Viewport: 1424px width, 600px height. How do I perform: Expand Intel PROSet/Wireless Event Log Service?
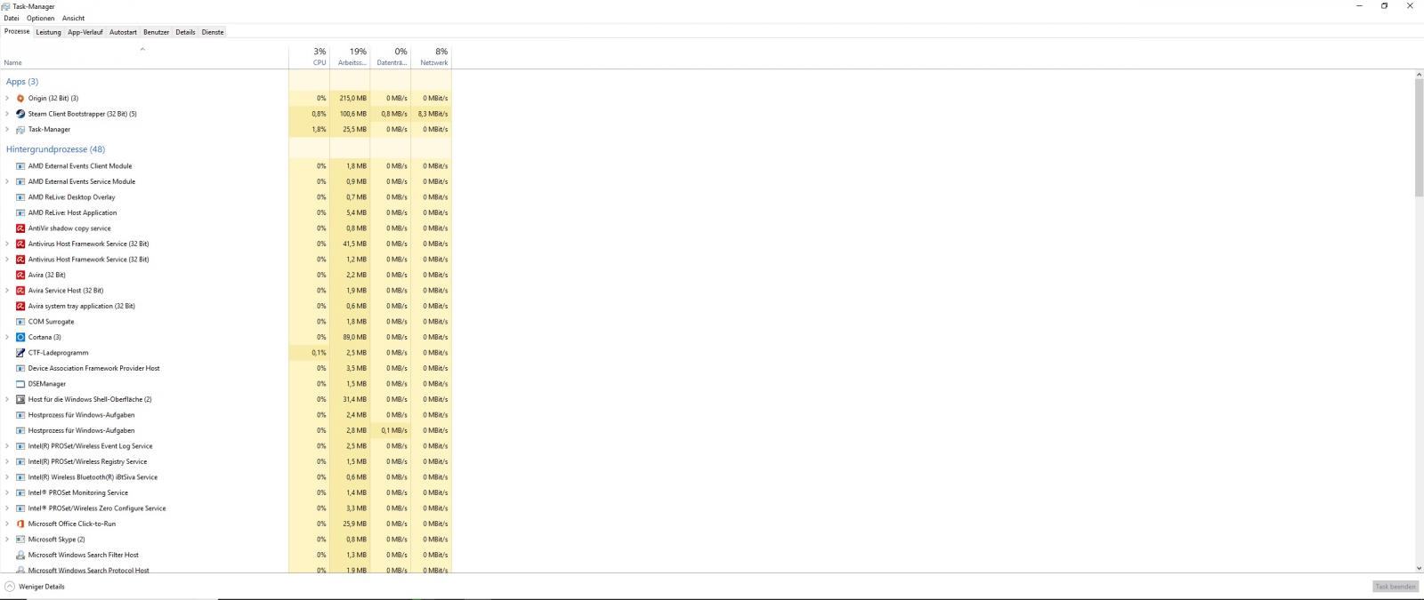[7, 446]
